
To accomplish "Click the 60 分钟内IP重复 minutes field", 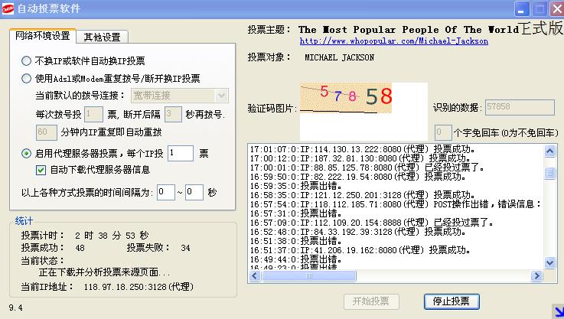I will click(x=47, y=132).
